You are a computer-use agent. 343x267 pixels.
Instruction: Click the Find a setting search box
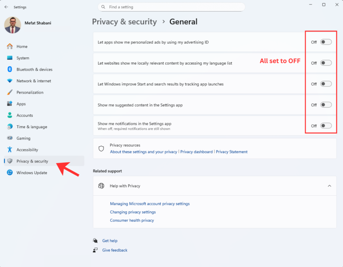pos(171,7)
